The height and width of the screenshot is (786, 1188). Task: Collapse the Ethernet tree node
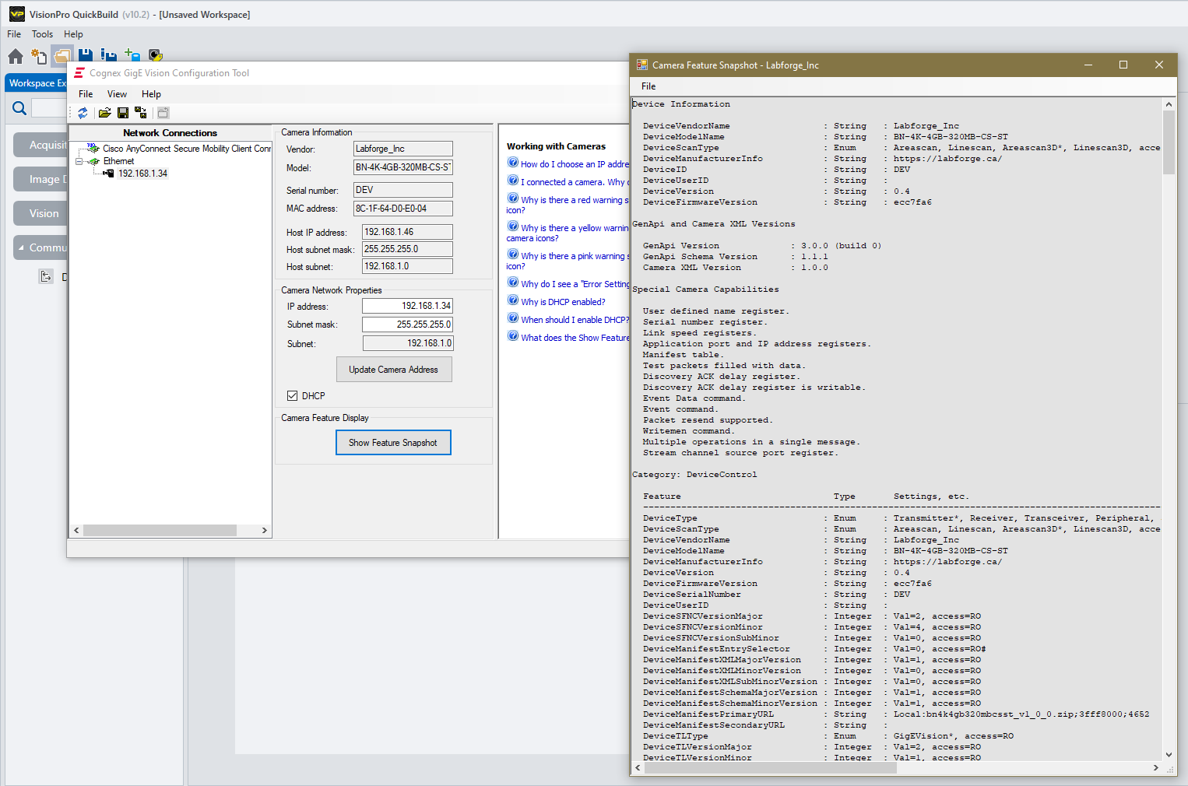[x=79, y=161]
